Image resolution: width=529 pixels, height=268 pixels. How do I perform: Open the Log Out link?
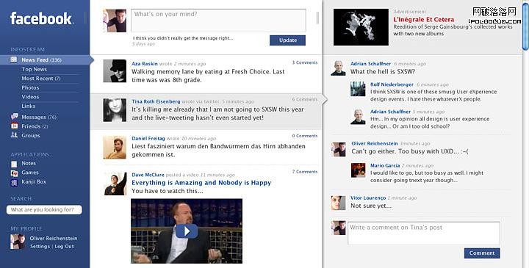64,247
